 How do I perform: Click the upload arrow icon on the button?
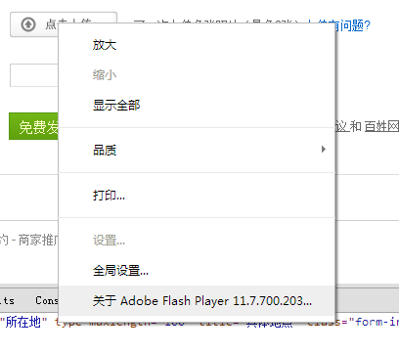[28, 24]
